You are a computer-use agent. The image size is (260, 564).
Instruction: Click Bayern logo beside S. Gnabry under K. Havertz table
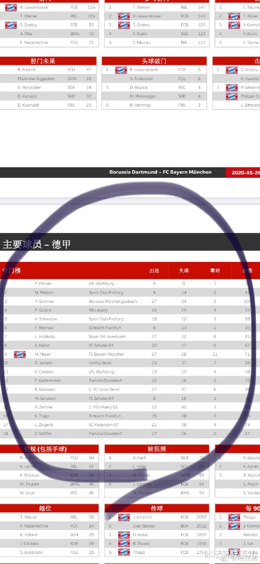click(232, 70)
